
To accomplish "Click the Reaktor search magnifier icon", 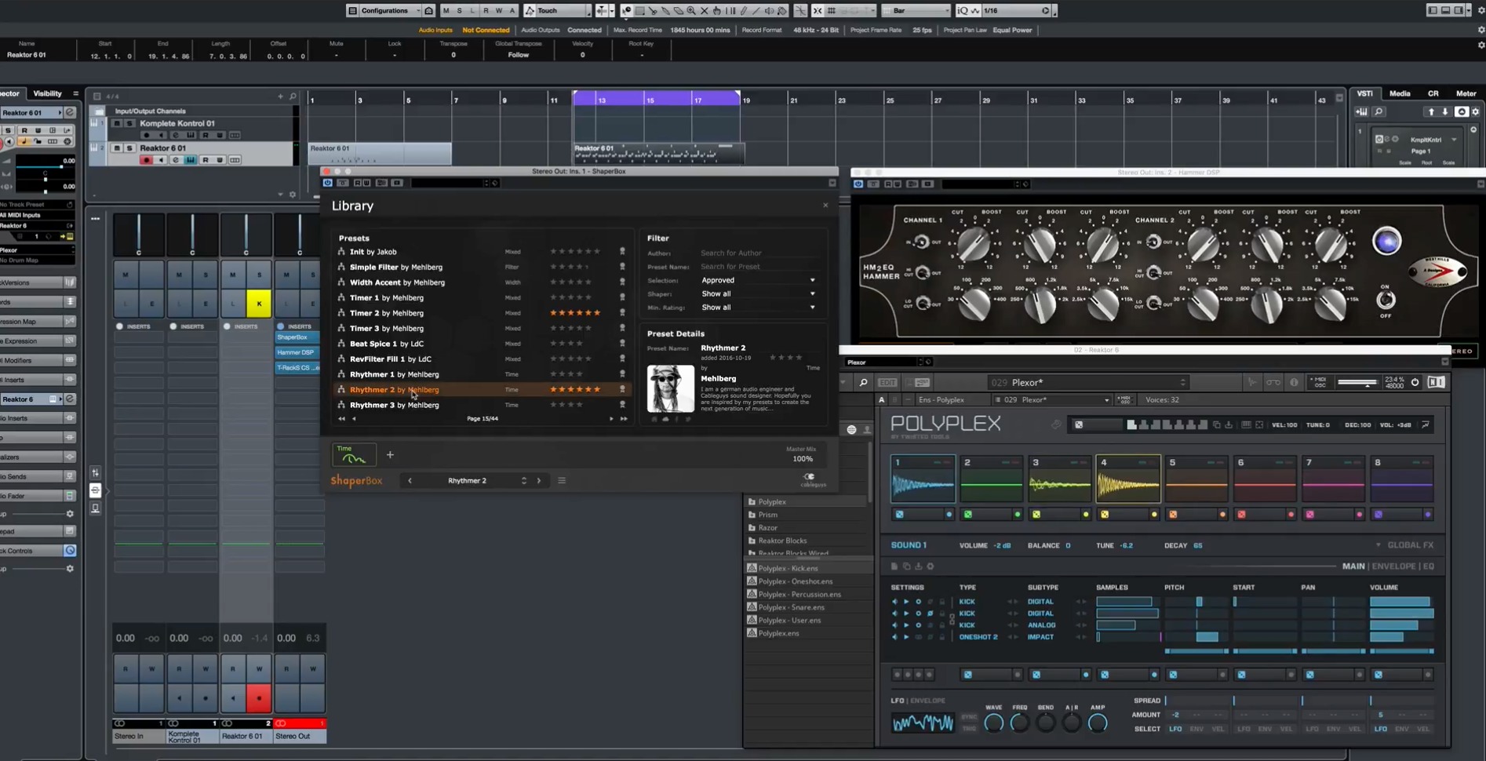I will 863,383.
